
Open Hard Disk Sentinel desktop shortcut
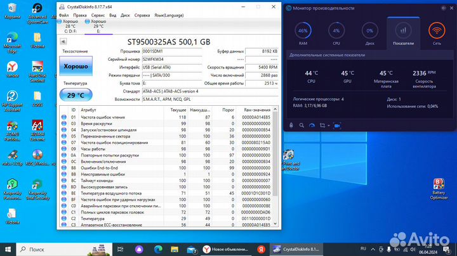click(37, 72)
